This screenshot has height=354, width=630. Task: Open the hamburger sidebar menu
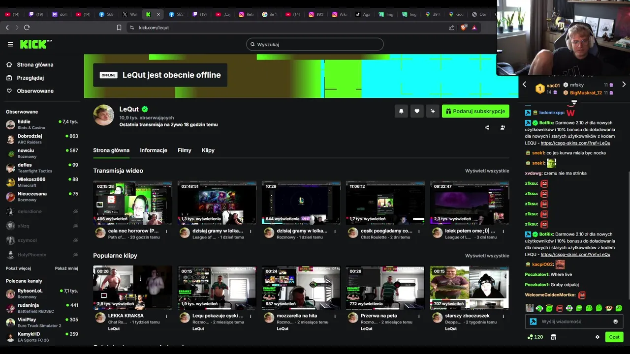pos(10,44)
